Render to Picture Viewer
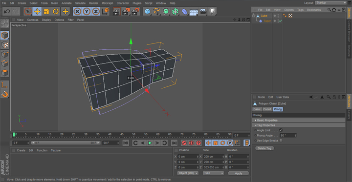Viewport: 352px width, 182px height. (x=126, y=11)
